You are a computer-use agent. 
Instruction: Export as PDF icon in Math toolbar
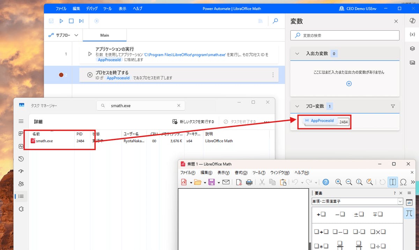[x=239, y=182]
